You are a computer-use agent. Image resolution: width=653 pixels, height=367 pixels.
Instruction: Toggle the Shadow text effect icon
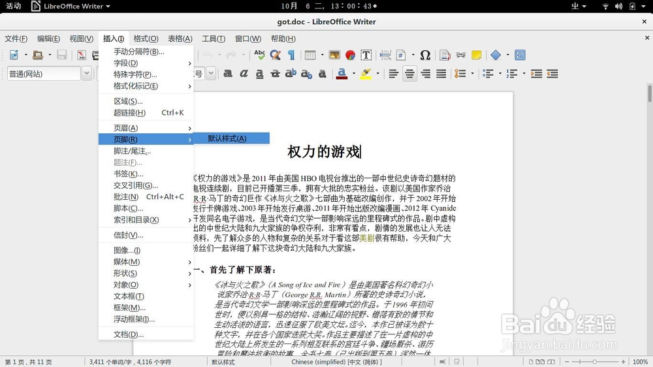[x=323, y=74]
